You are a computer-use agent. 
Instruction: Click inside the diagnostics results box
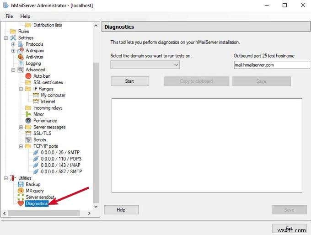207,145
